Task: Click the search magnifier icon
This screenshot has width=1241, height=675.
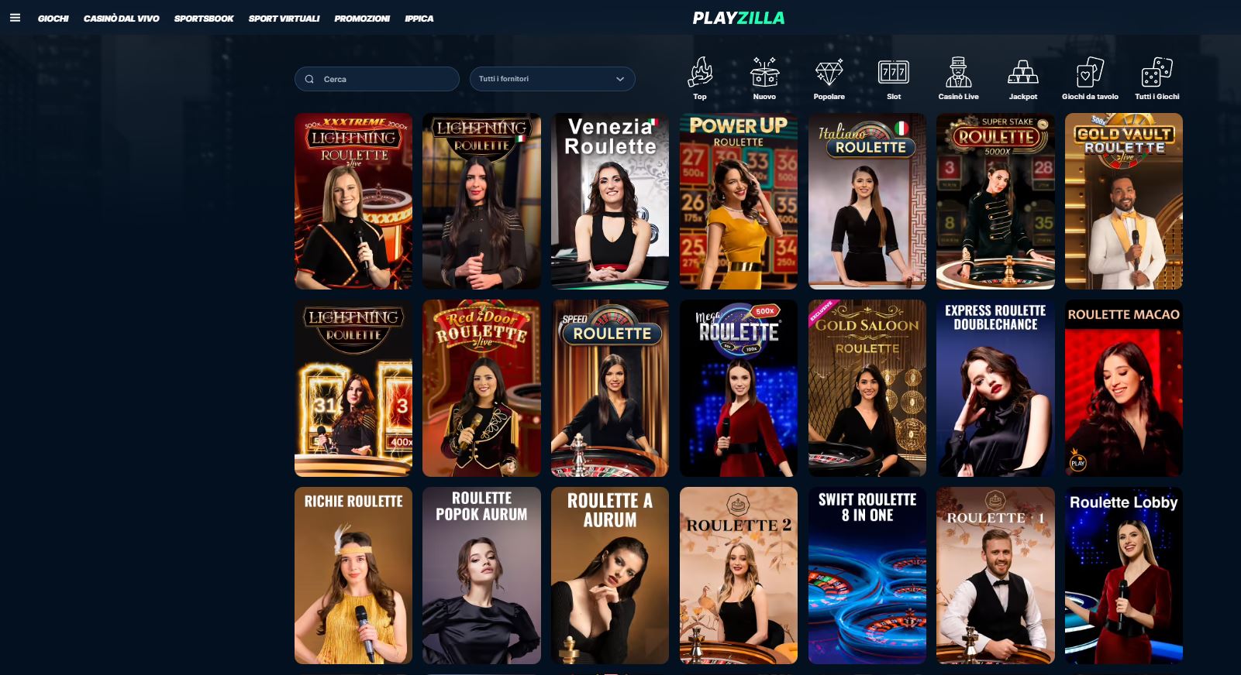Action: tap(309, 79)
